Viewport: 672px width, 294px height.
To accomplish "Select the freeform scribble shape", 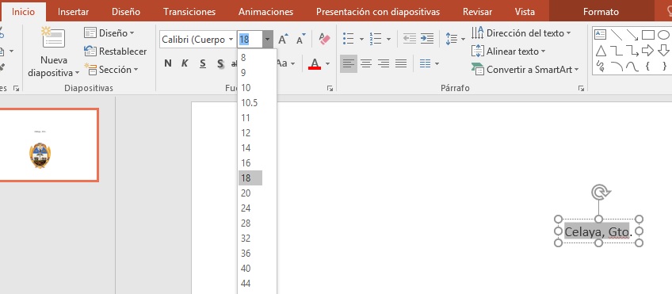I will point(601,66).
